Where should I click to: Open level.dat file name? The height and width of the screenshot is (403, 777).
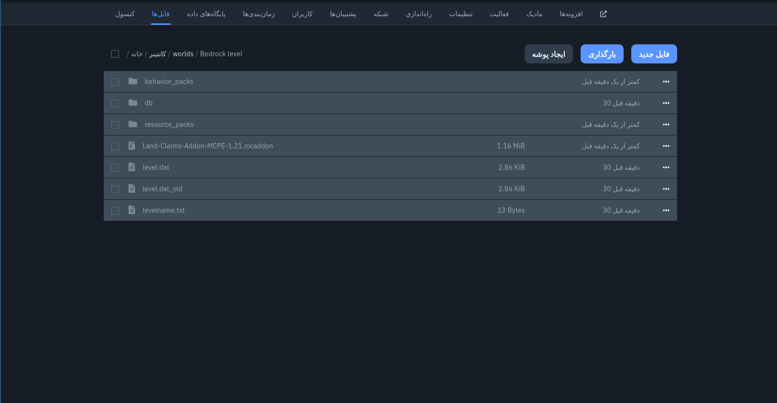pyautogui.click(x=156, y=167)
